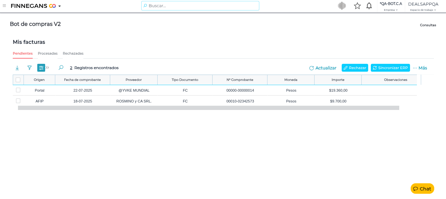Click the Rechazar button
This screenshot has height=199, width=446.
pyautogui.click(x=355, y=68)
